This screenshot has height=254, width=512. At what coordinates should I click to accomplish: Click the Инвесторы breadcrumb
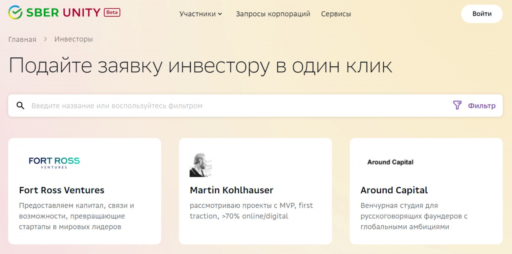[74, 39]
